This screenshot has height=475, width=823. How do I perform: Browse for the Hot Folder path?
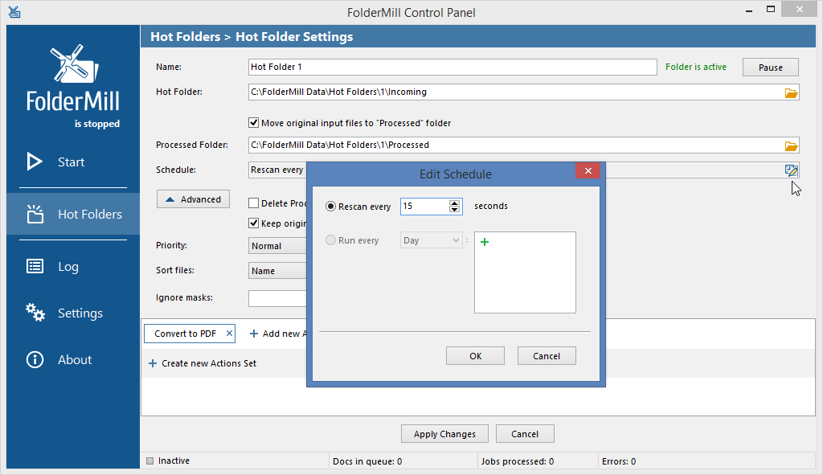click(791, 92)
